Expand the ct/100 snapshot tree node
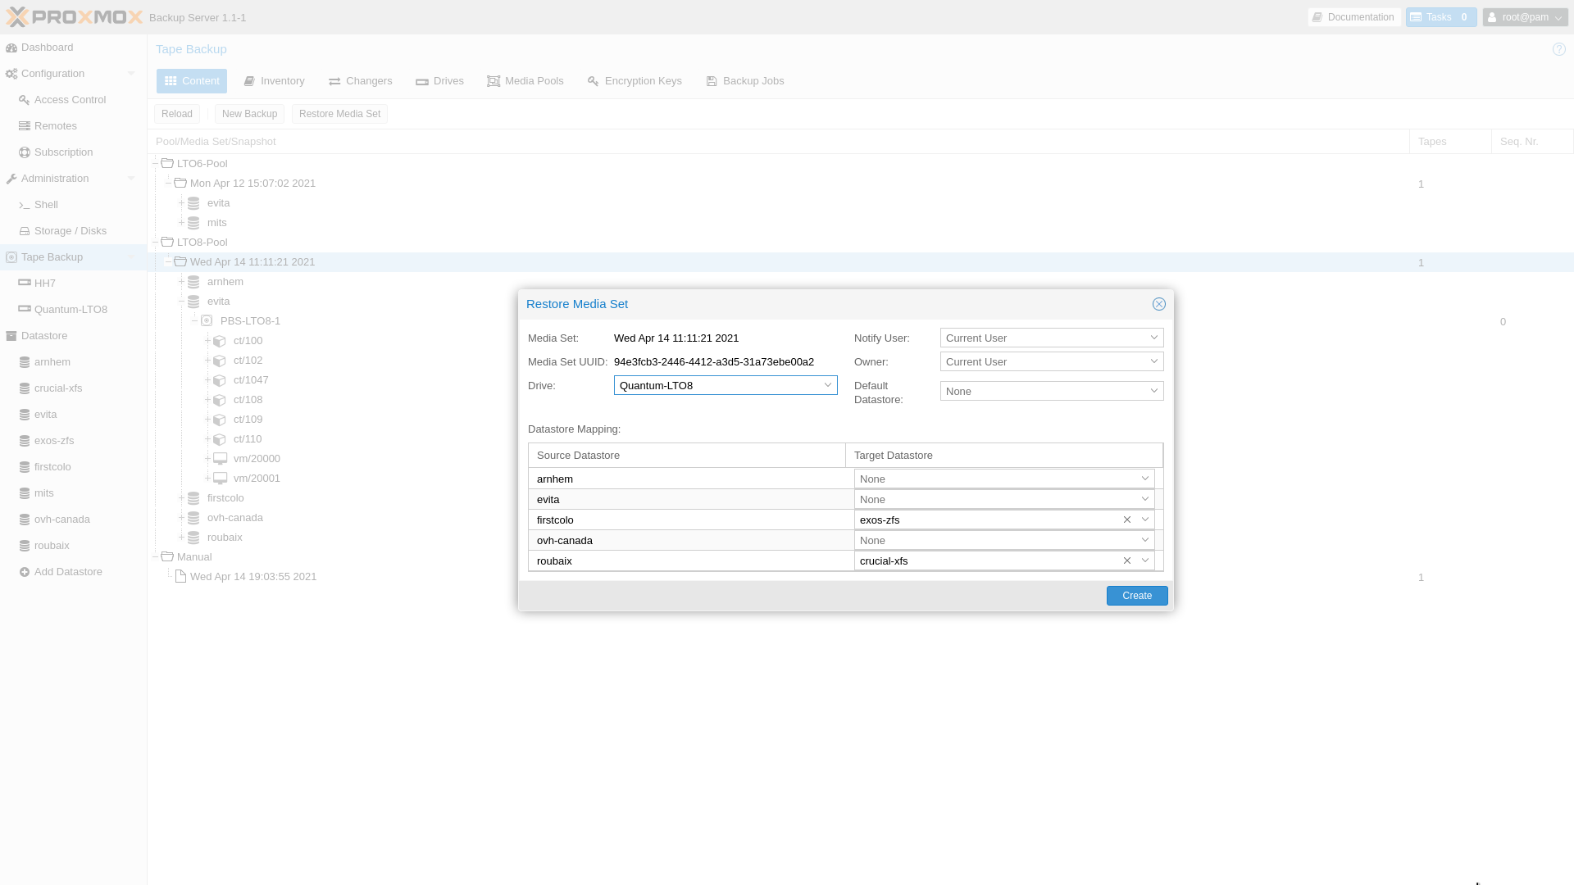The image size is (1574, 885). pos(207,341)
